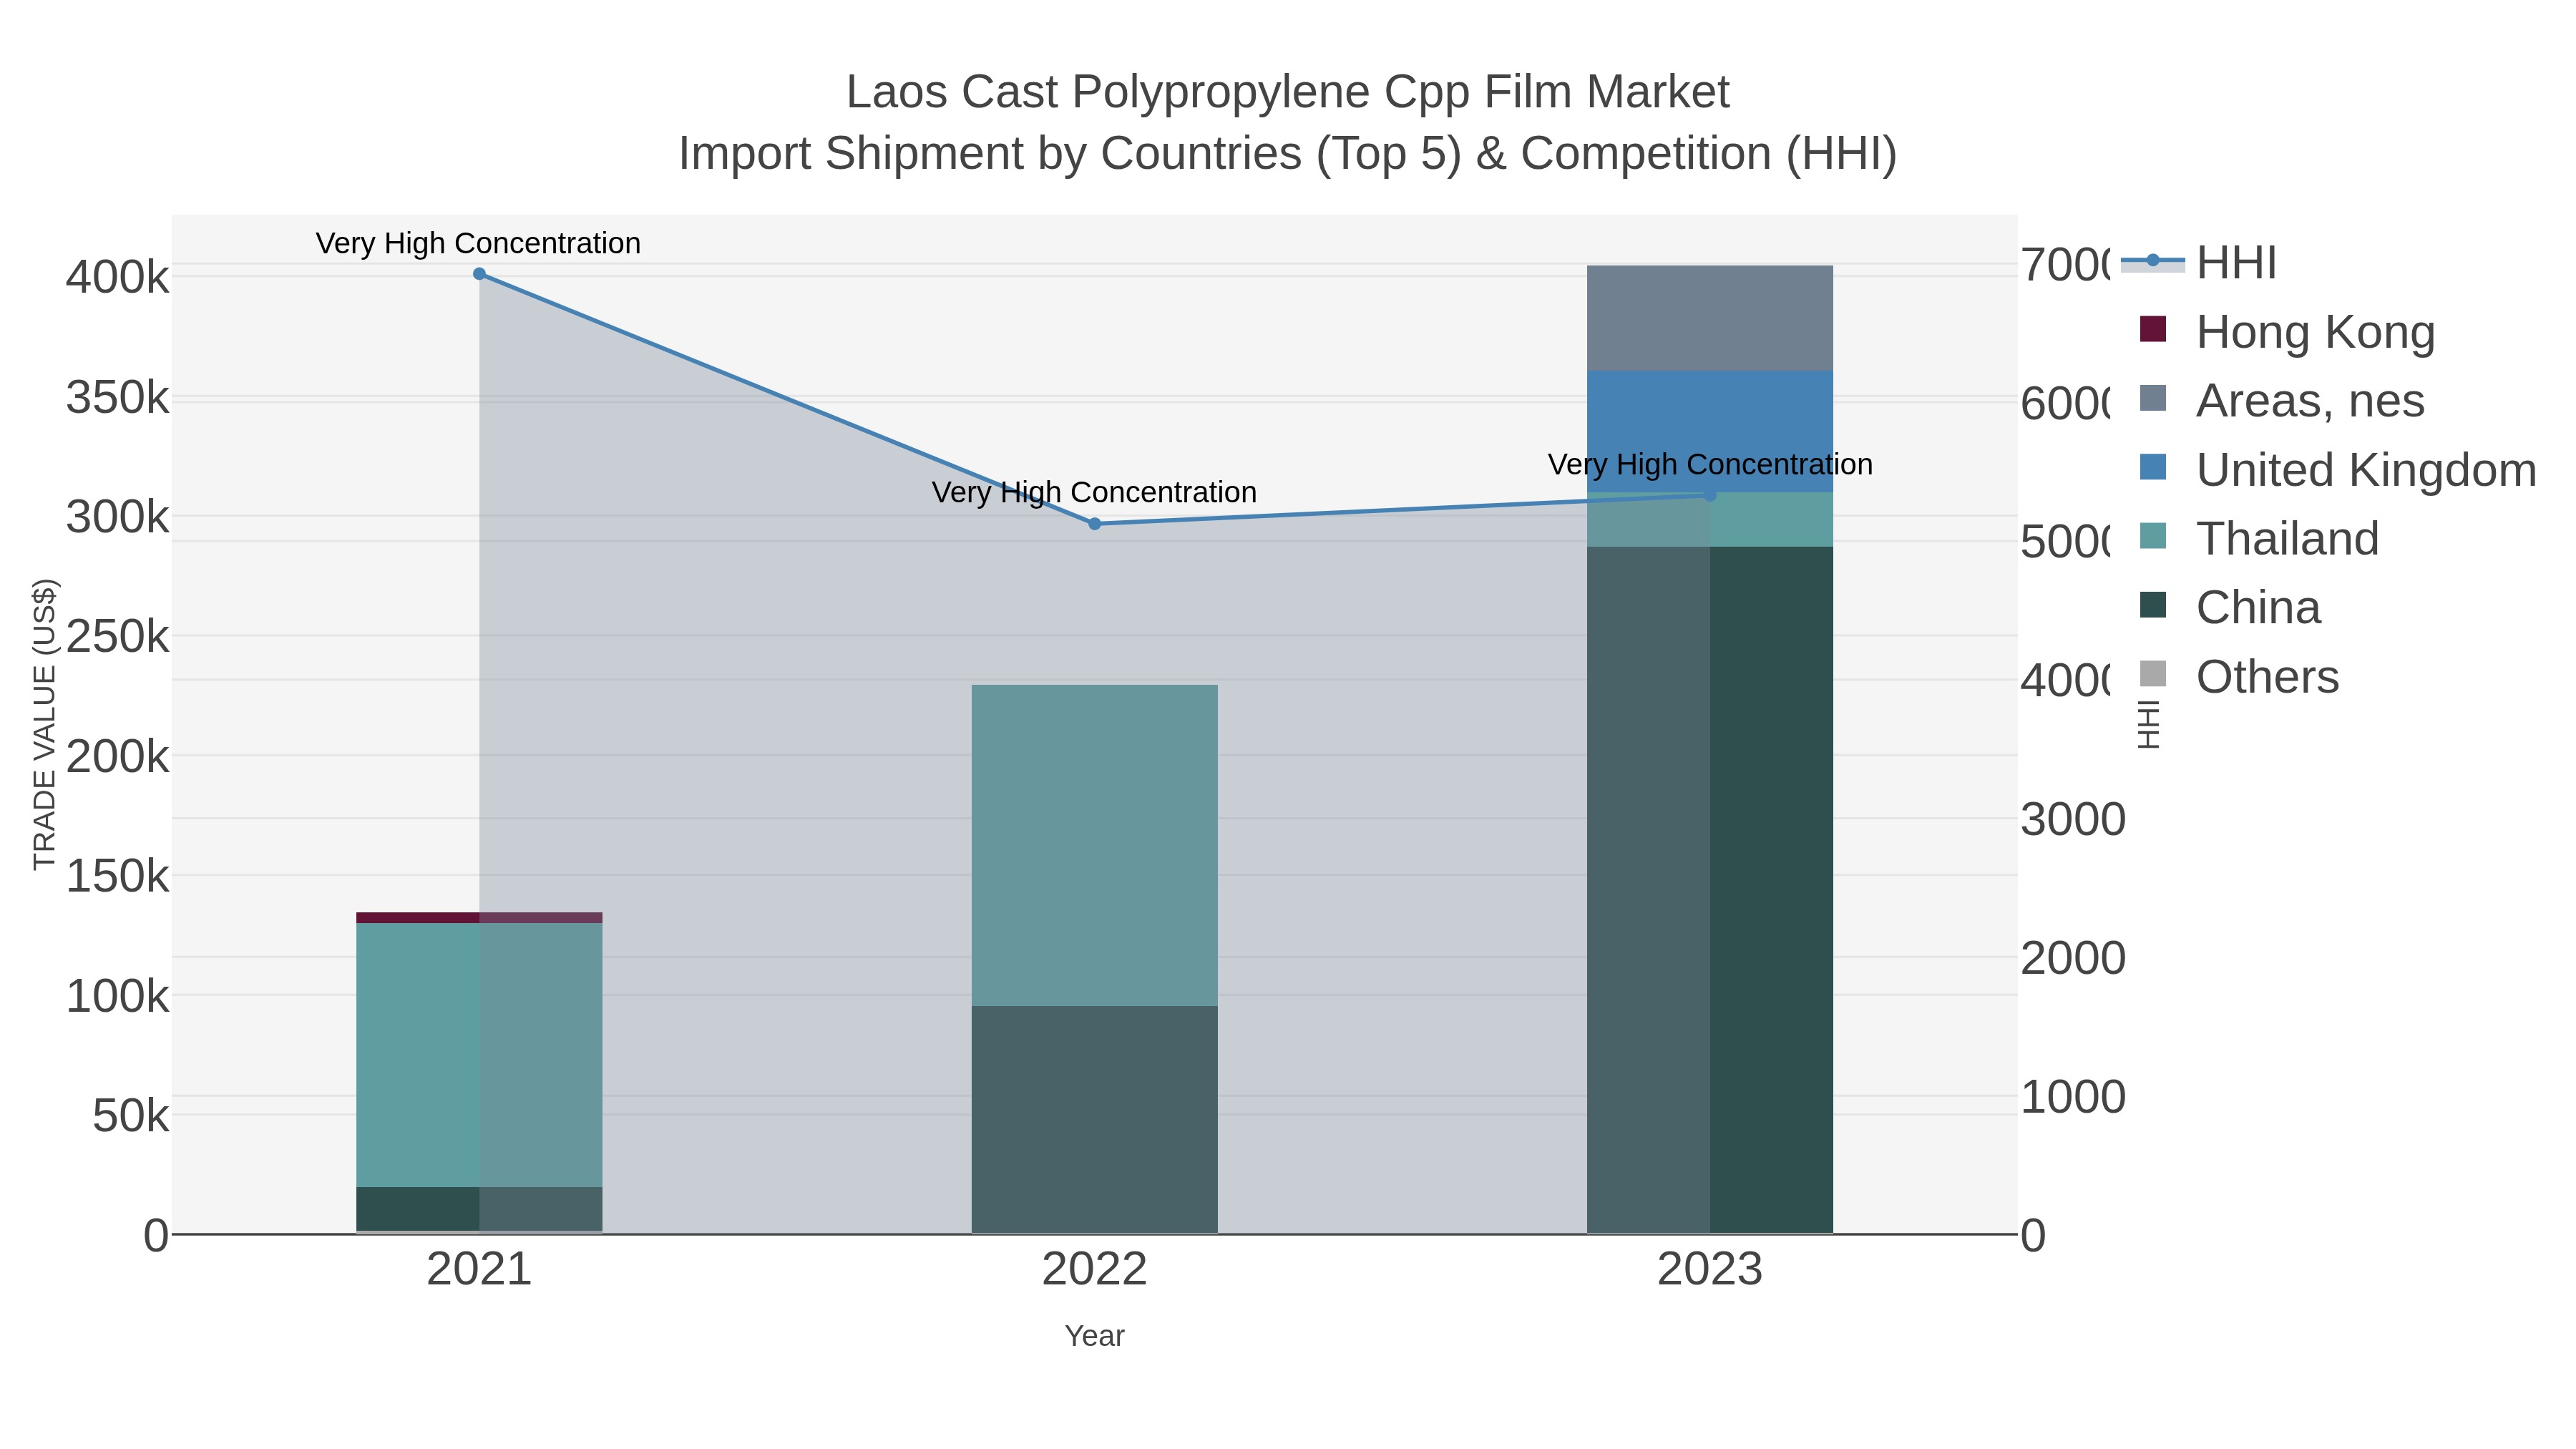This screenshot has height=1449, width=2576.
Task: Click the TRADE VALUE (US$) axis title
Action: (44, 724)
